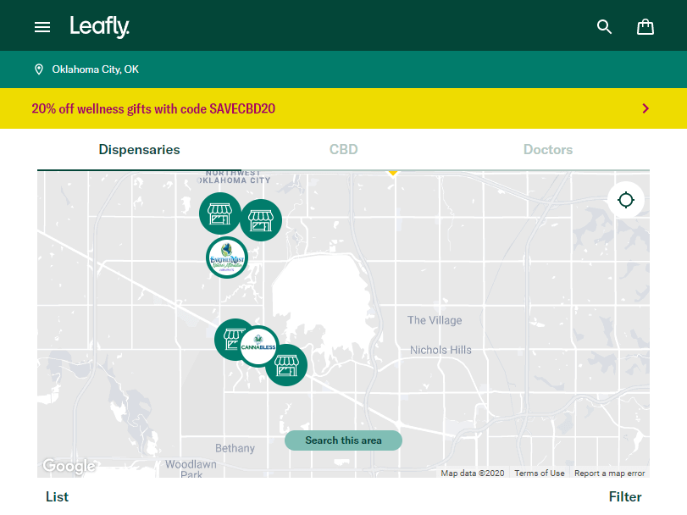
Task: Click the storefront marker below Cannabless
Action: pos(286,365)
